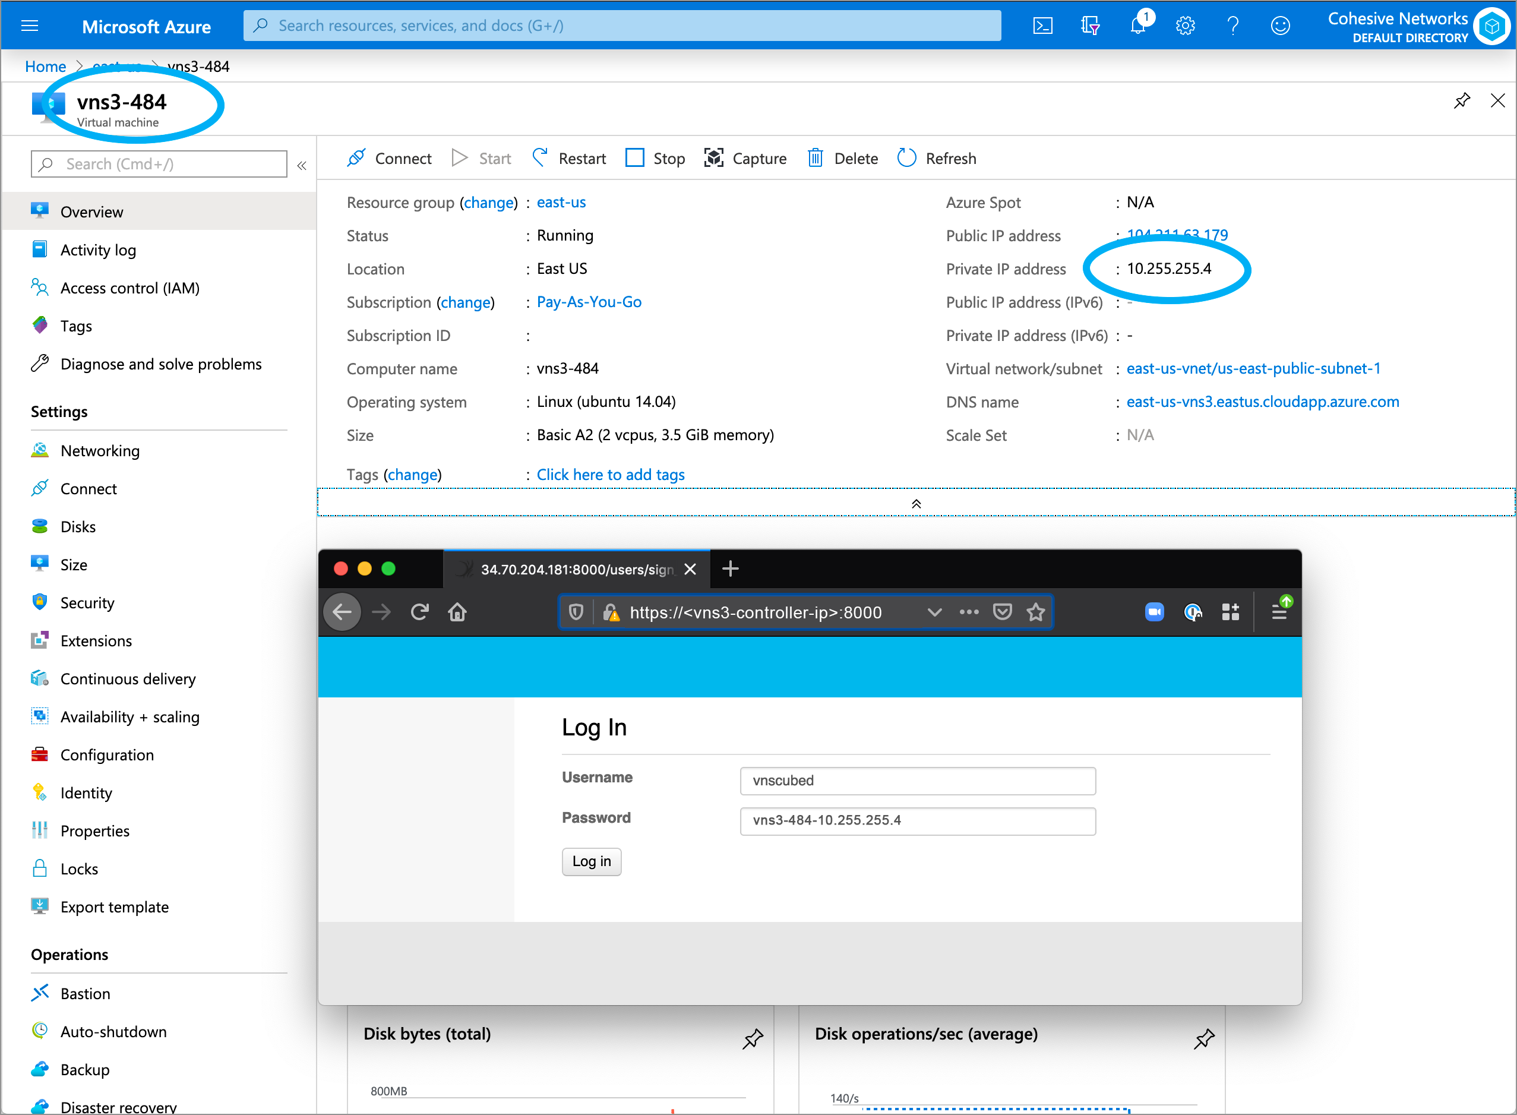Open the Pay-As-You-Go subscription link

tap(589, 302)
